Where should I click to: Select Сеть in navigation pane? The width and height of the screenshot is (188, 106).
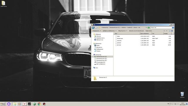[96, 68]
